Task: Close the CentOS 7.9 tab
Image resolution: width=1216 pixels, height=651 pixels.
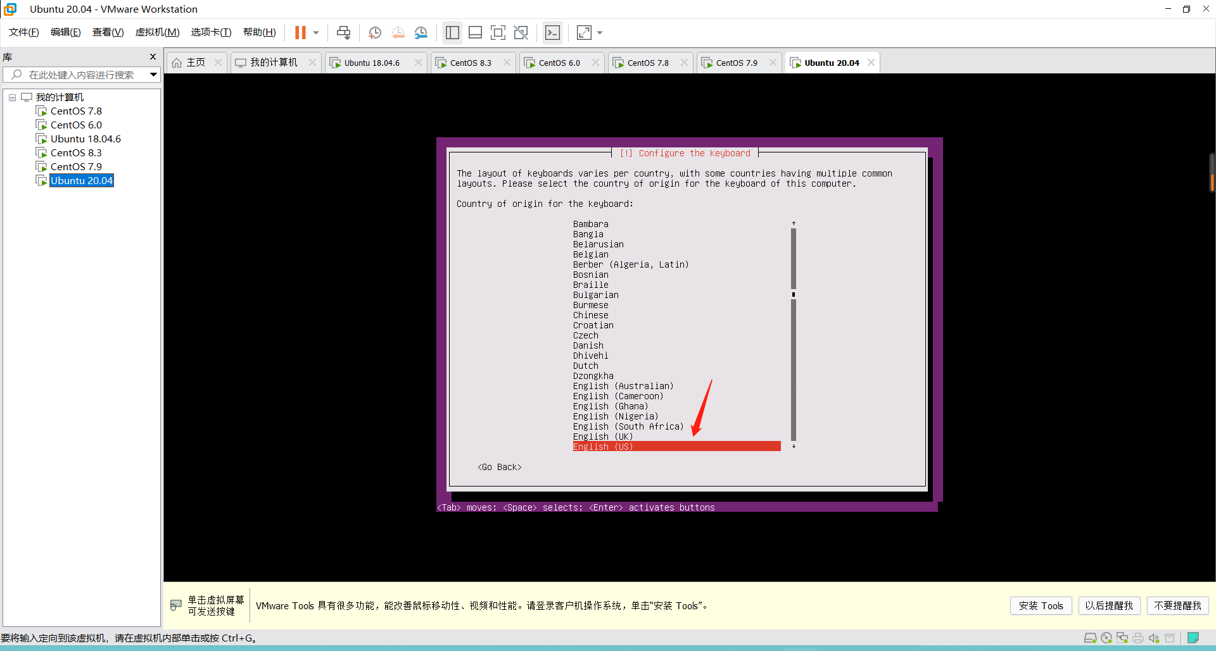Action: click(773, 63)
